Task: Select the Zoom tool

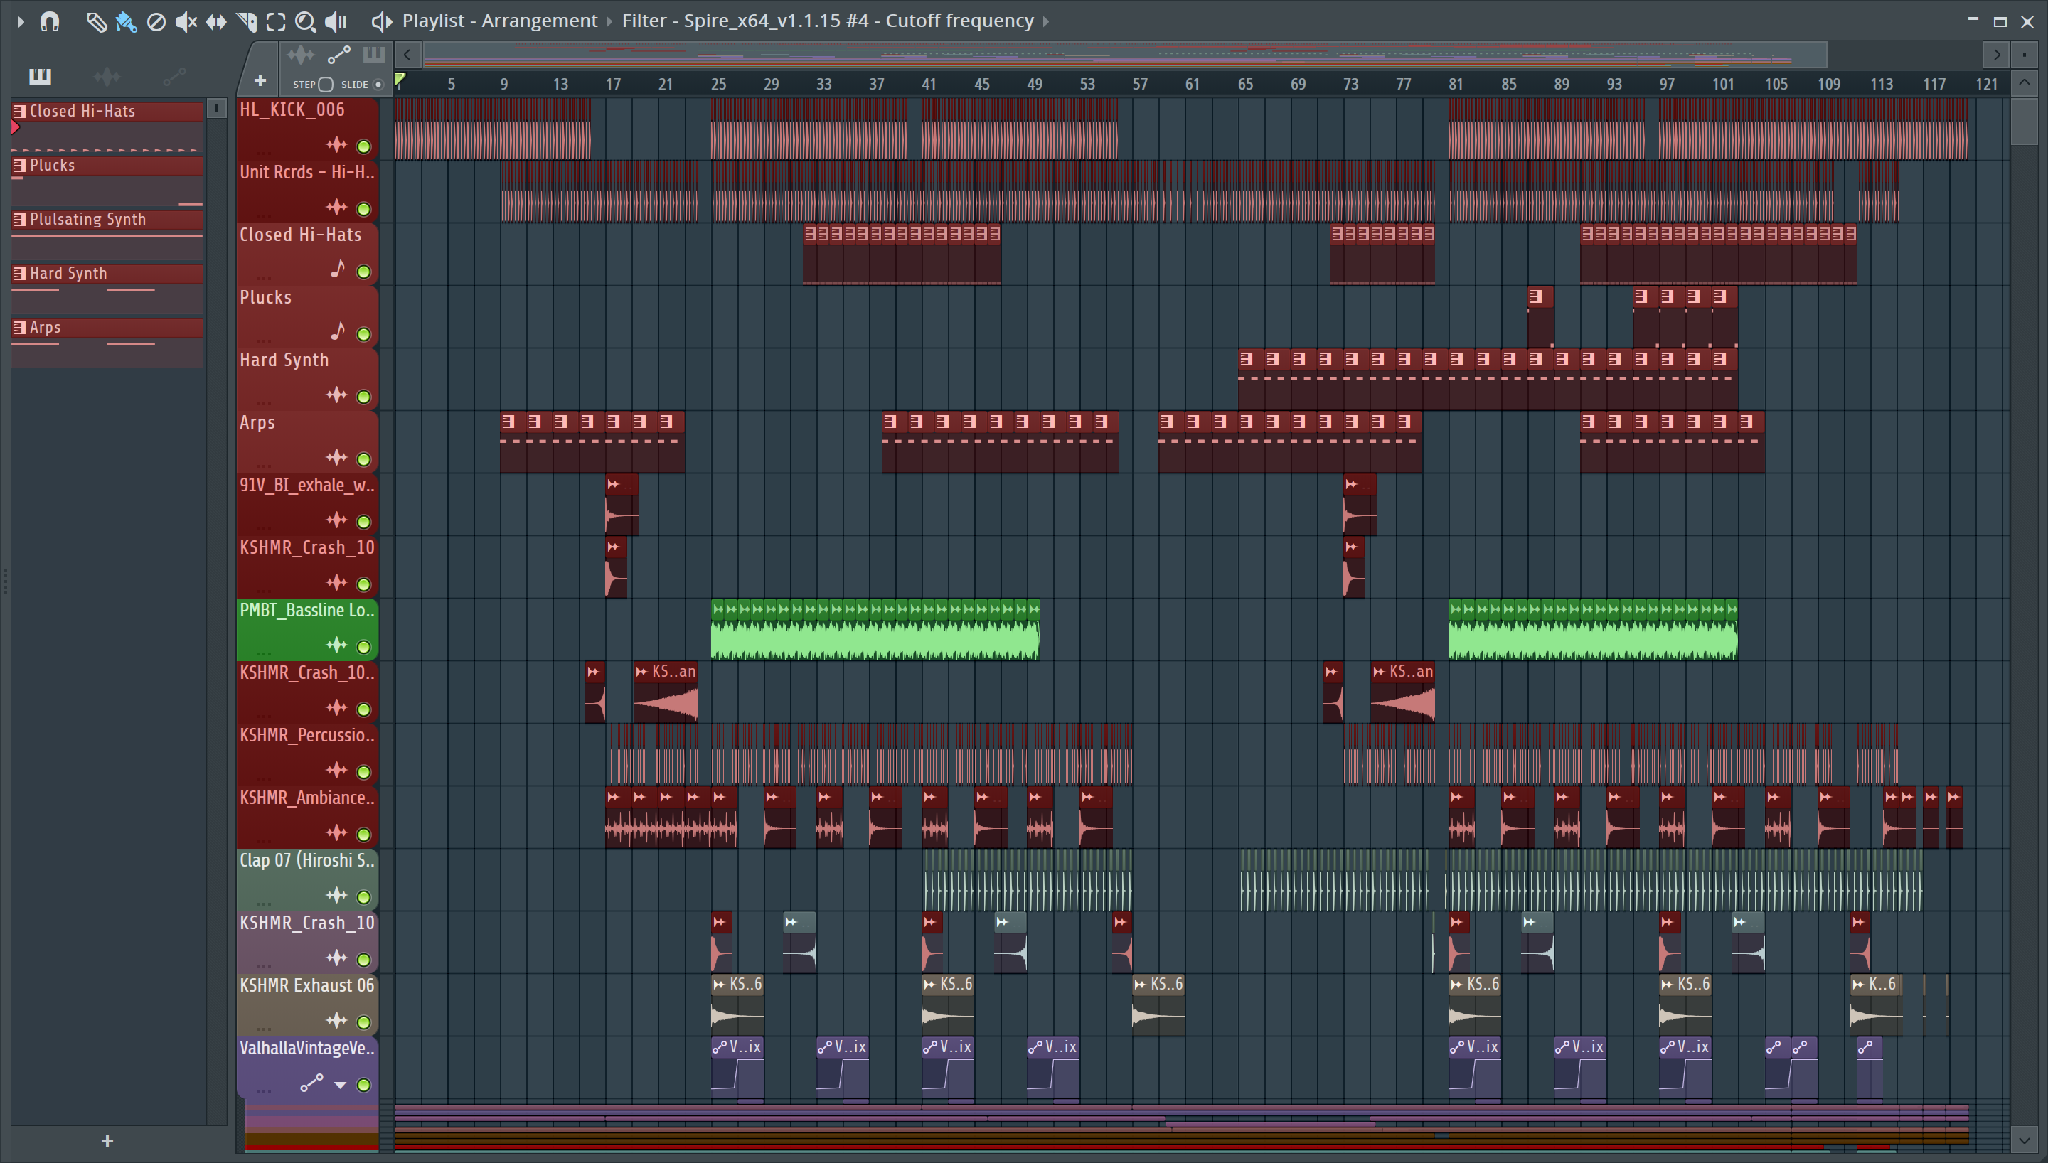Action: [305, 21]
